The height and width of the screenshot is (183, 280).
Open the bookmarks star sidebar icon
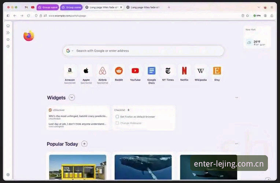(x=8, y=40)
